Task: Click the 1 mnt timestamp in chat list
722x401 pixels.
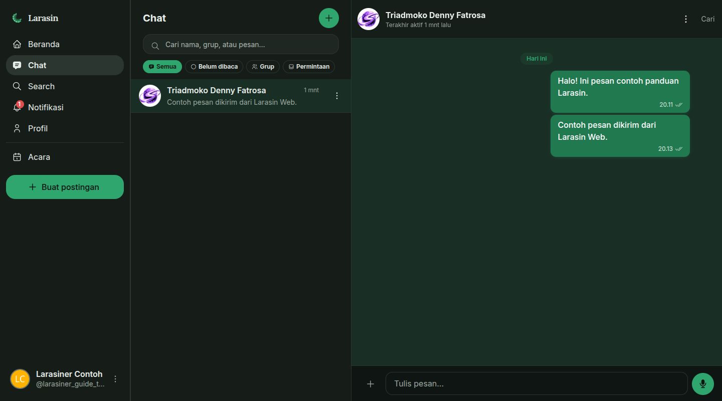Action: point(311,90)
